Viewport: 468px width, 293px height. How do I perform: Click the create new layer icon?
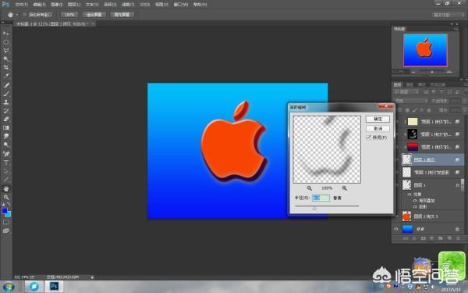pyautogui.click(x=449, y=238)
